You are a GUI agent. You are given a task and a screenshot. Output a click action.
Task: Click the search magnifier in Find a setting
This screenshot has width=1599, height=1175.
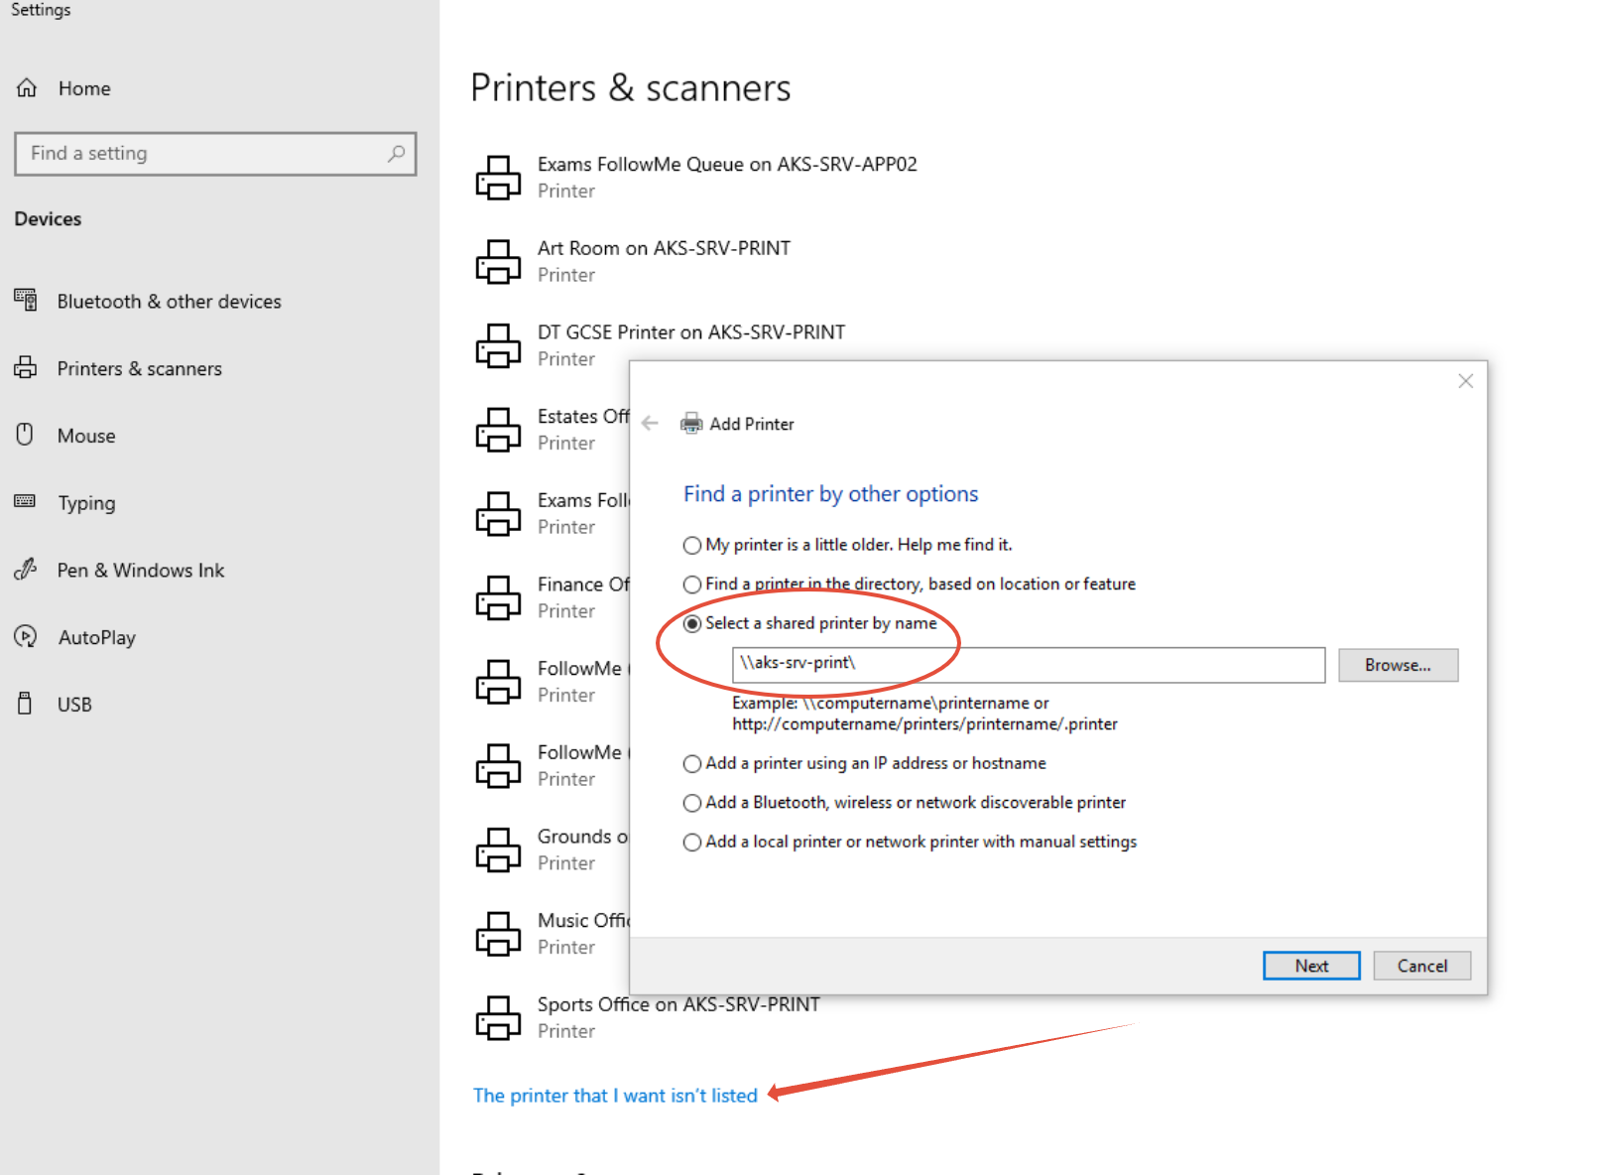point(397,153)
